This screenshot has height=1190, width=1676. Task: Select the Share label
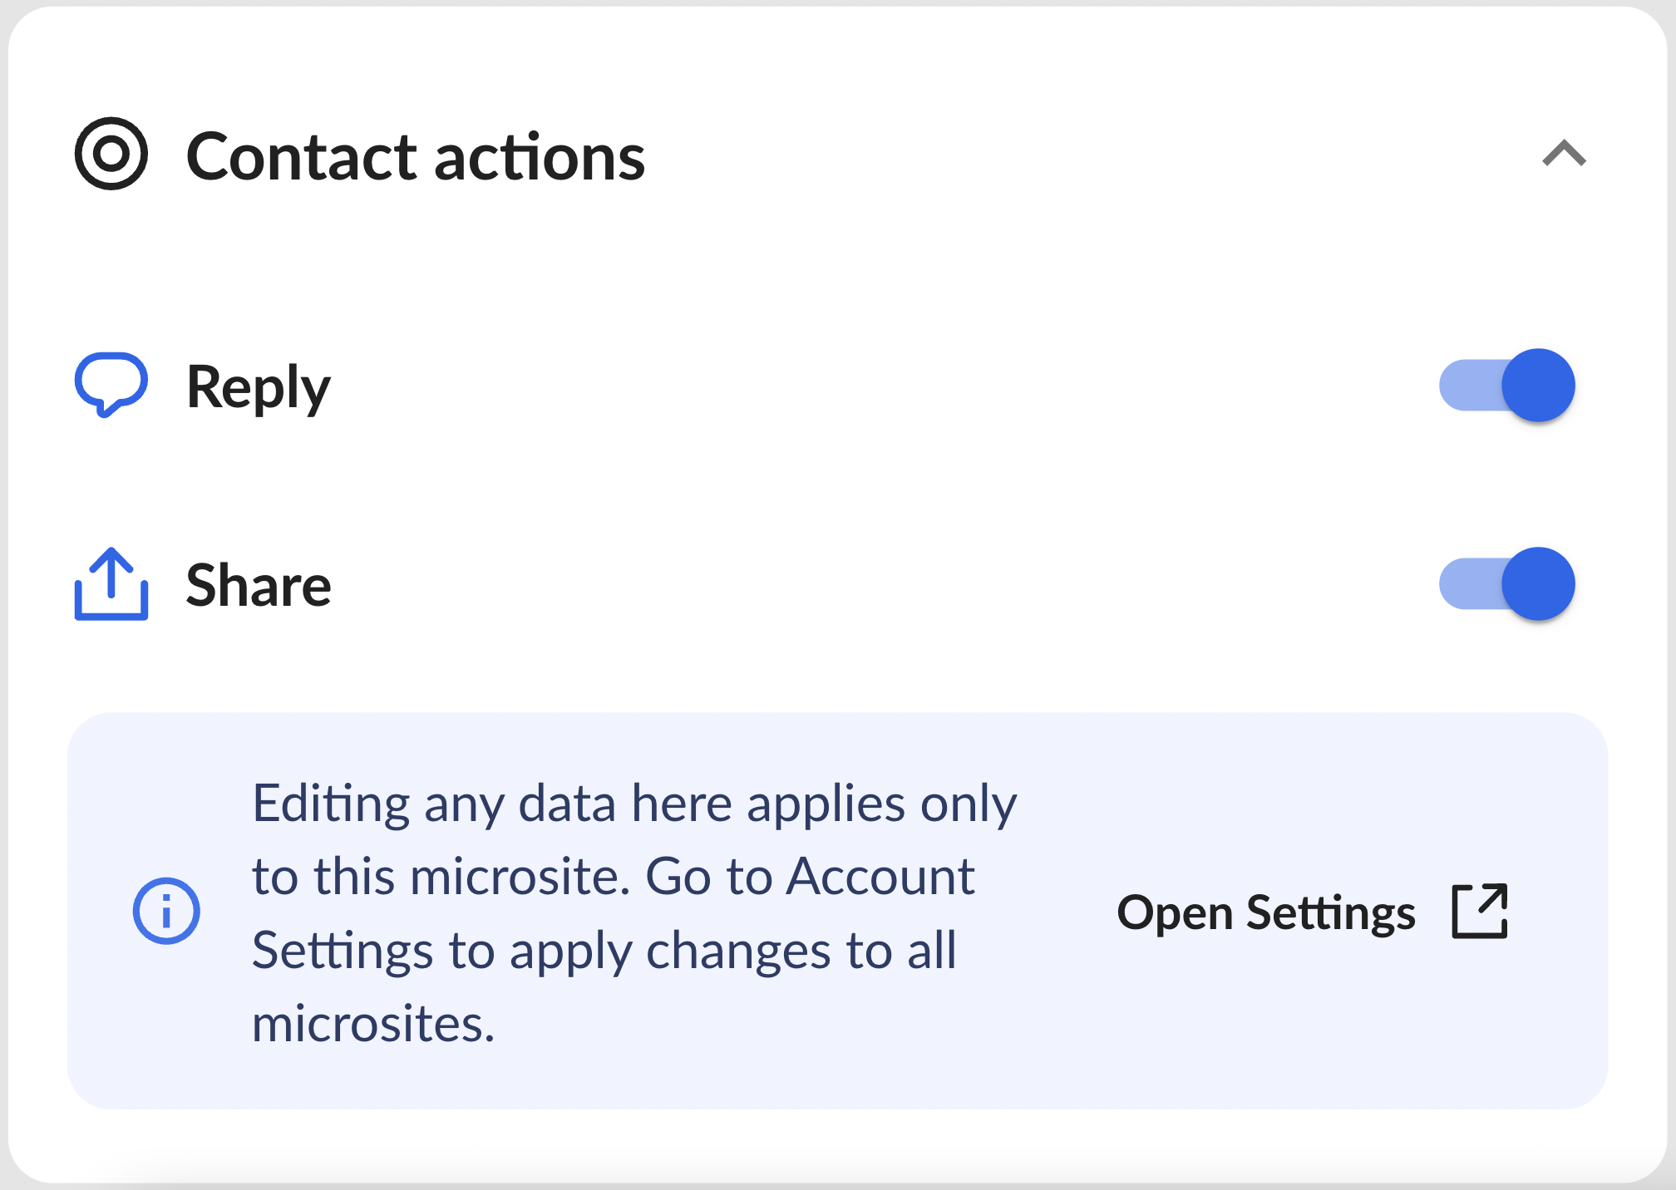tap(259, 585)
